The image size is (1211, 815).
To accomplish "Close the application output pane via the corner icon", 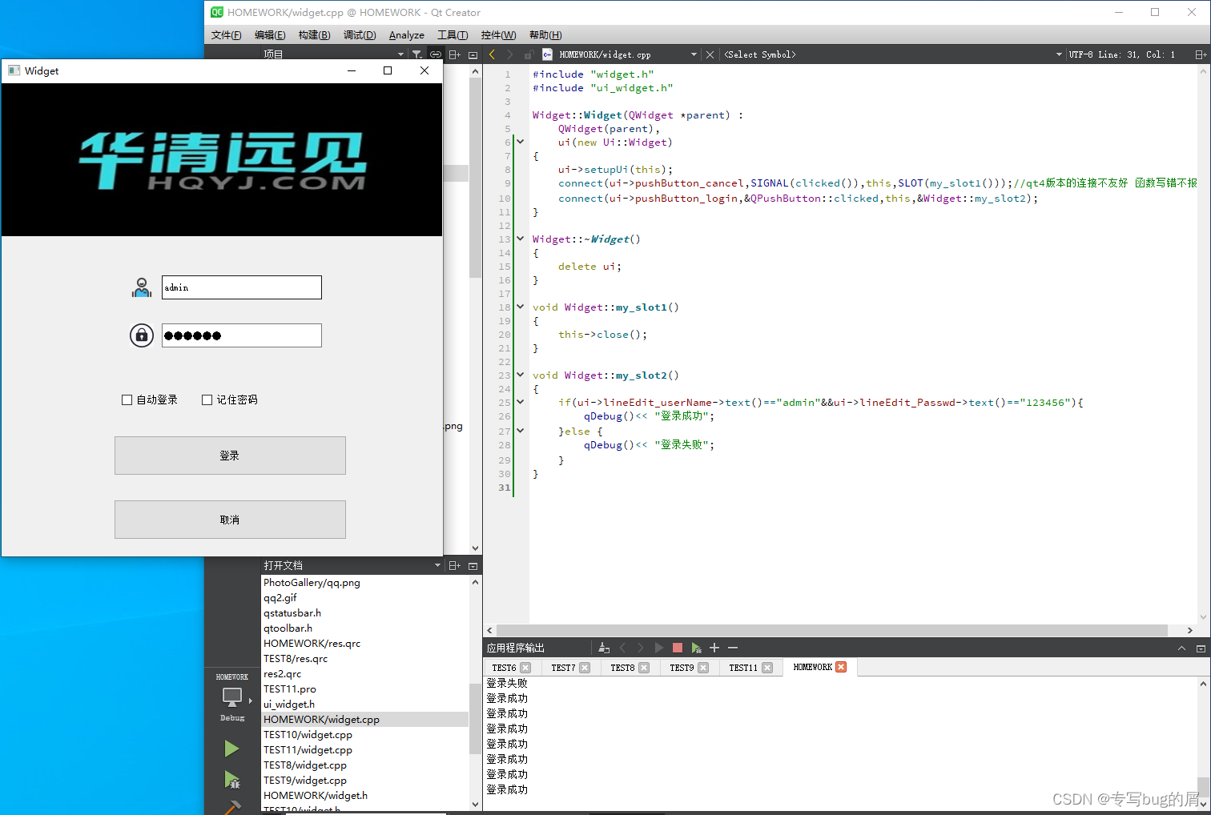I will point(1201,648).
